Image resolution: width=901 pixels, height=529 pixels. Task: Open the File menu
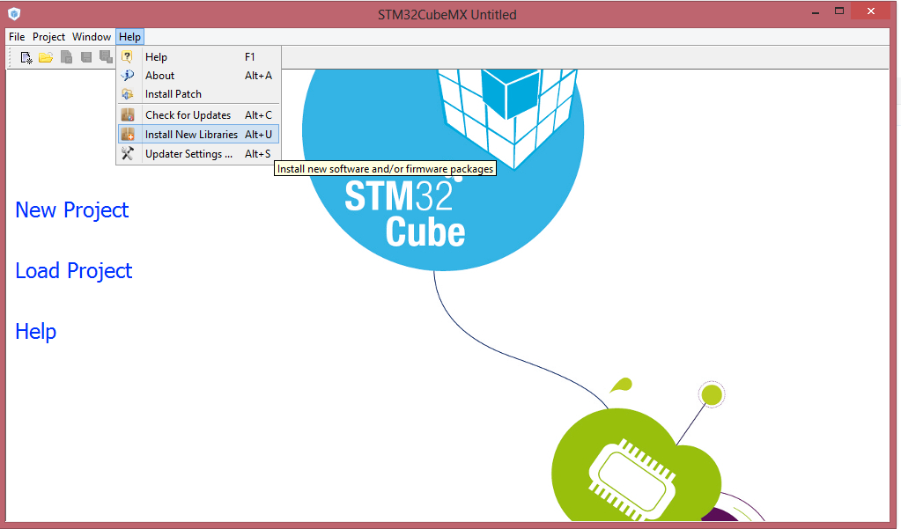point(17,37)
